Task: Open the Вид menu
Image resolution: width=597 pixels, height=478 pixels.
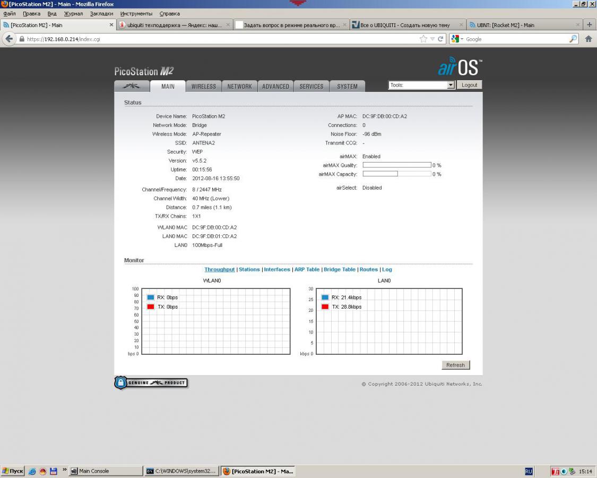Action: [x=52, y=14]
